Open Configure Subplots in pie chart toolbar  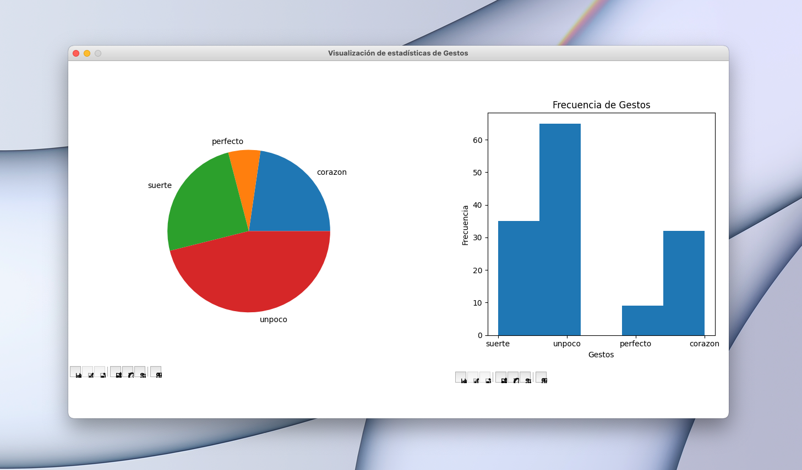tap(140, 372)
